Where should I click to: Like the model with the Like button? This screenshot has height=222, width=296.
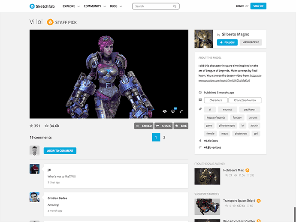[x=181, y=126]
